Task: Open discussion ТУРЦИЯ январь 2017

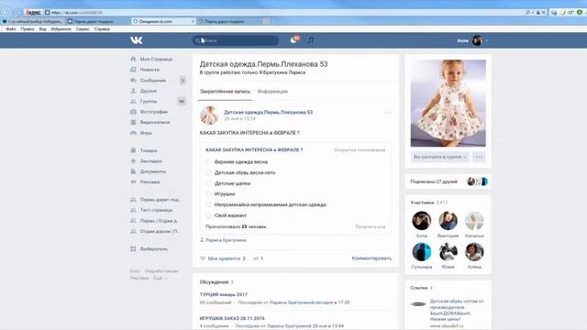Action: (224, 295)
